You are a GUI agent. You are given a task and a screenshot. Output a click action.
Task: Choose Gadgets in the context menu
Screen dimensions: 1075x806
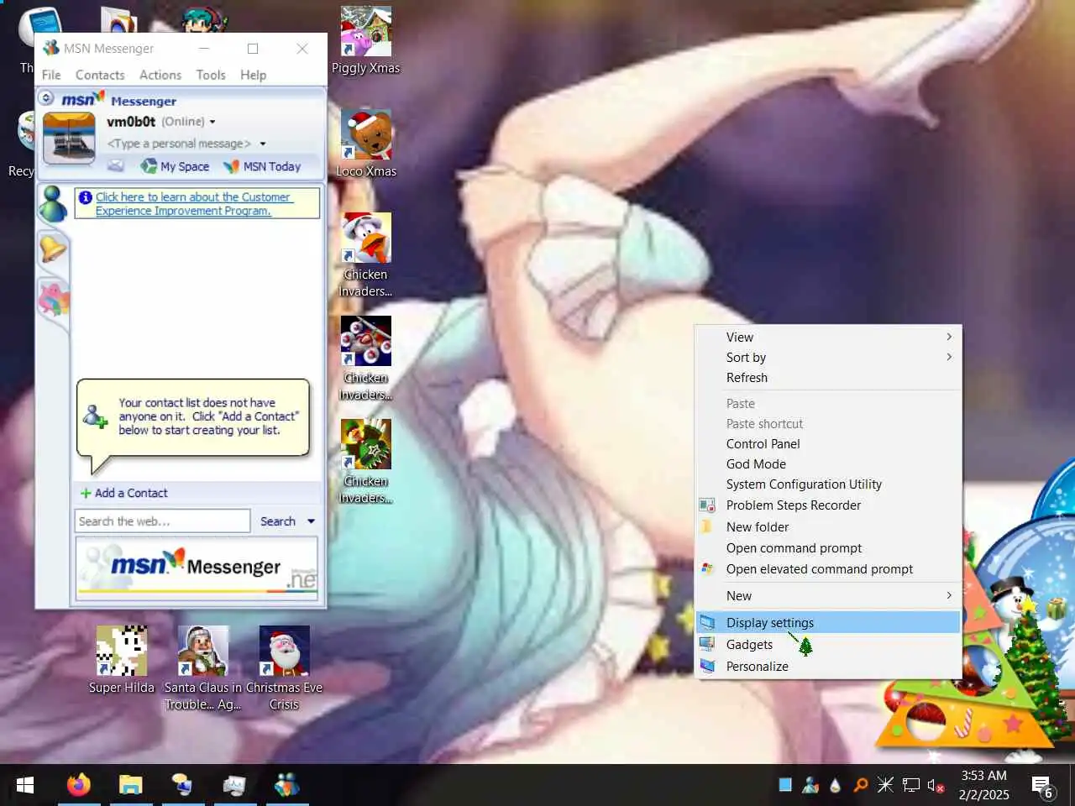click(x=828, y=644)
